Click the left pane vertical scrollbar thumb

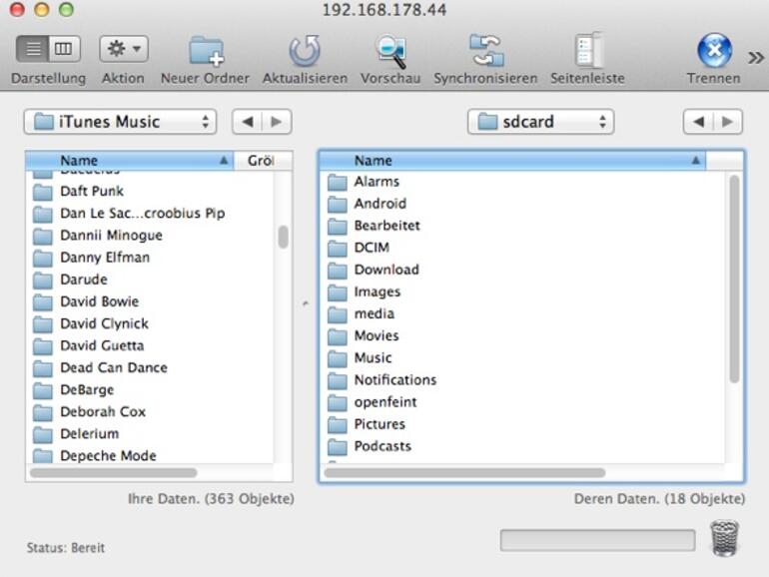pos(283,237)
